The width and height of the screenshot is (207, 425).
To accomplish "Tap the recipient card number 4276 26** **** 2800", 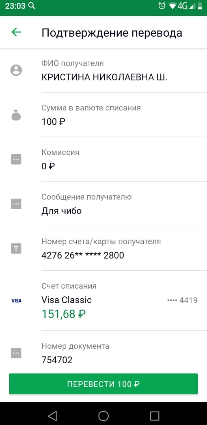I will [x=83, y=255].
